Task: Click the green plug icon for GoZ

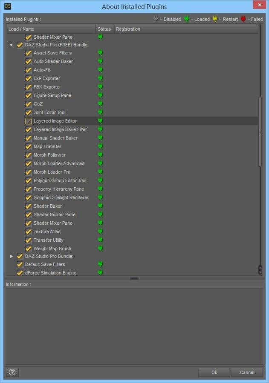Action: [x=100, y=103]
